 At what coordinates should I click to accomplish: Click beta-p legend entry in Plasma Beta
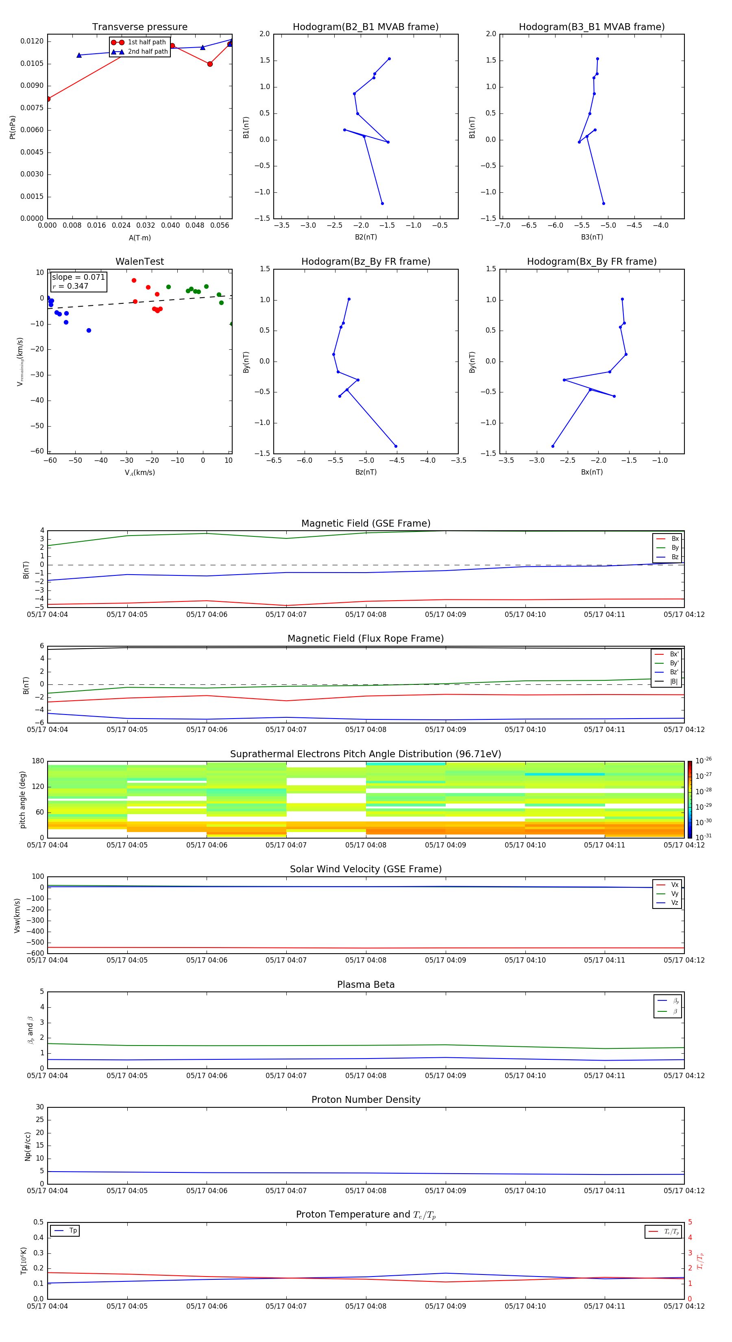tap(668, 1001)
